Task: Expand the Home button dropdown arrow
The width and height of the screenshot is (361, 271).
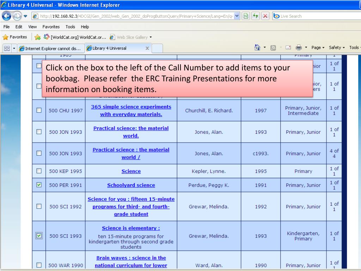Action: point(264,48)
